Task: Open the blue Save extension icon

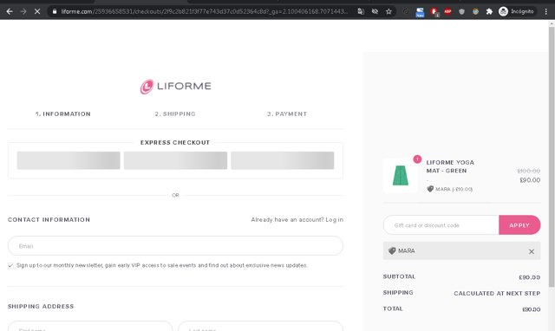Action: point(420,12)
